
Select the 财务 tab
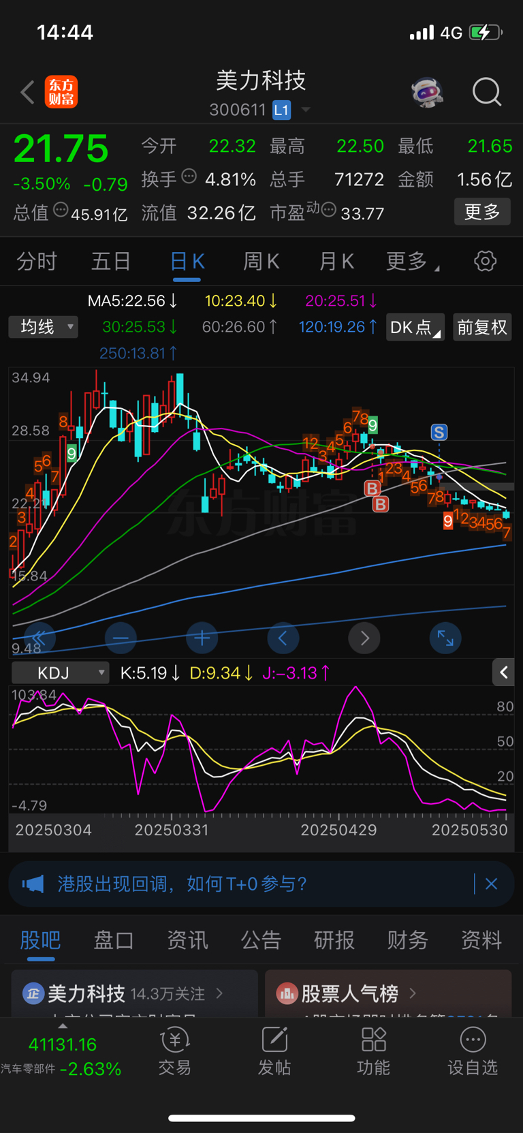(408, 940)
